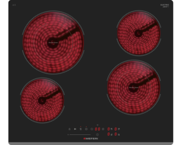
Task: Click the large rear-left Double Zone burner
Action: point(53,43)
